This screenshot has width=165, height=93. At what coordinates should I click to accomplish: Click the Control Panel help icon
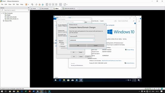[135, 24]
